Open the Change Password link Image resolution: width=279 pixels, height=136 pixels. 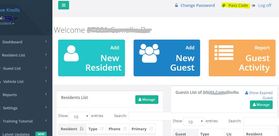[x=198, y=5]
